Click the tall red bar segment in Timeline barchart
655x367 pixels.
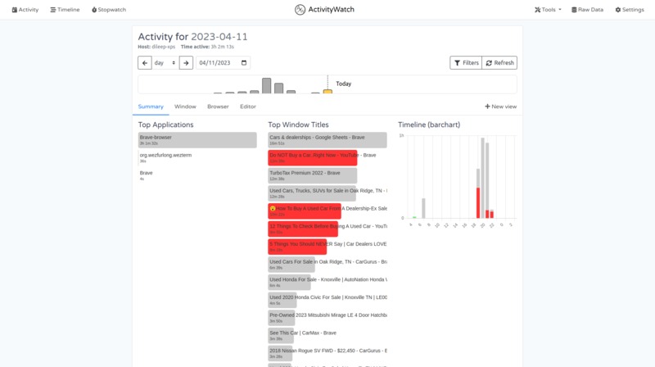point(478,202)
